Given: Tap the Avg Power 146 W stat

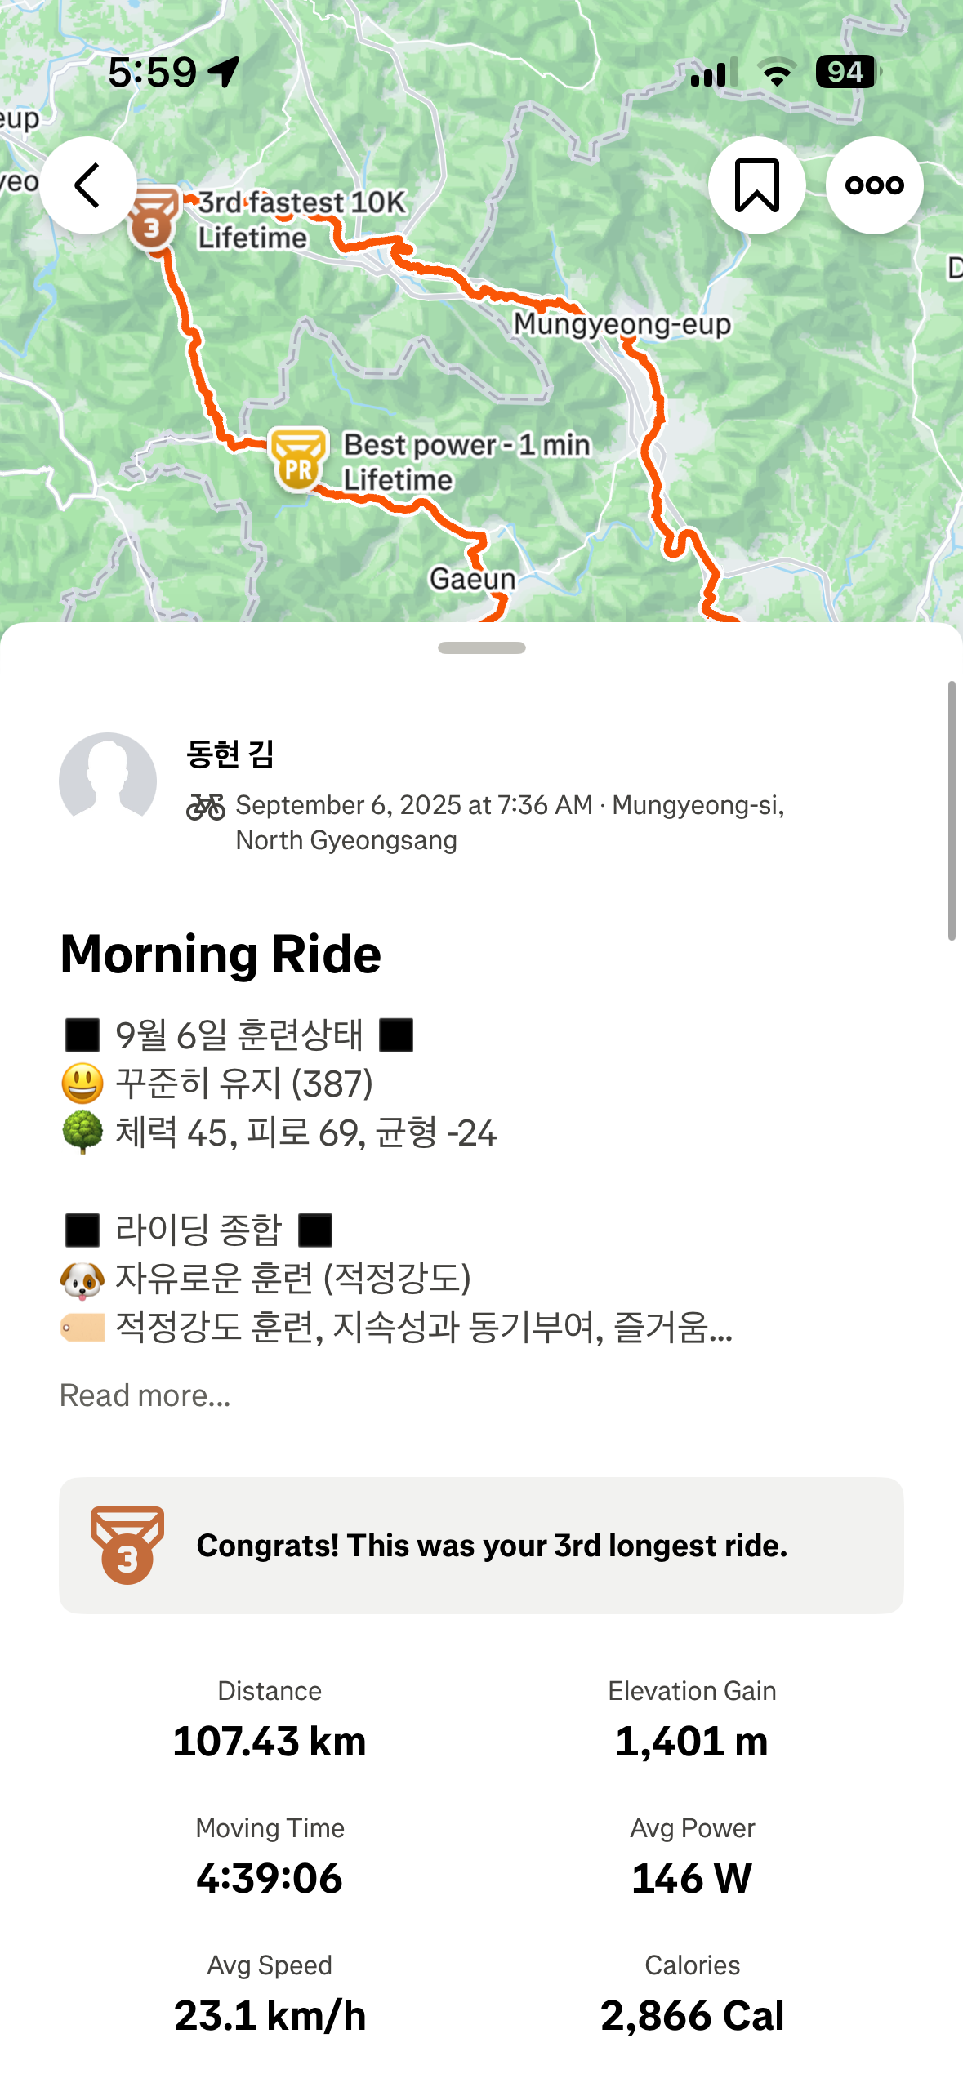Looking at the screenshot, I should pos(692,1861).
